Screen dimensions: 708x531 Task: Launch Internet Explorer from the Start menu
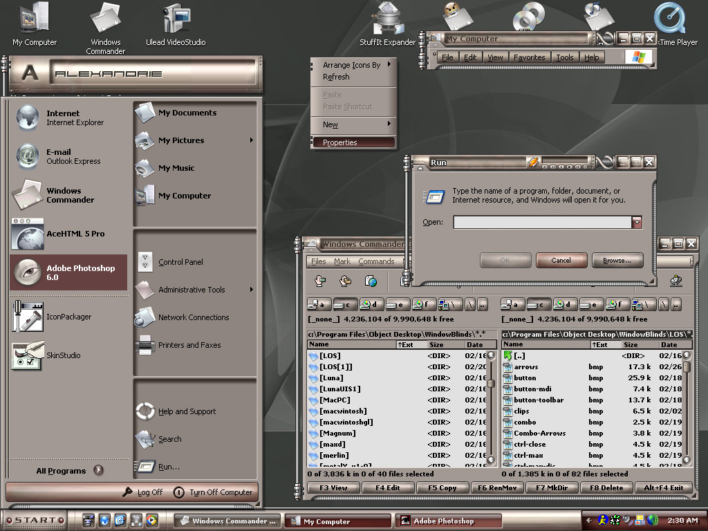pos(68,118)
